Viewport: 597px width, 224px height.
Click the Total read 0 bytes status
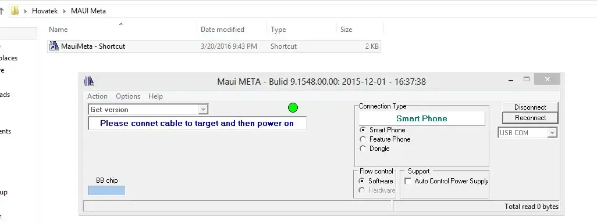(x=531, y=207)
